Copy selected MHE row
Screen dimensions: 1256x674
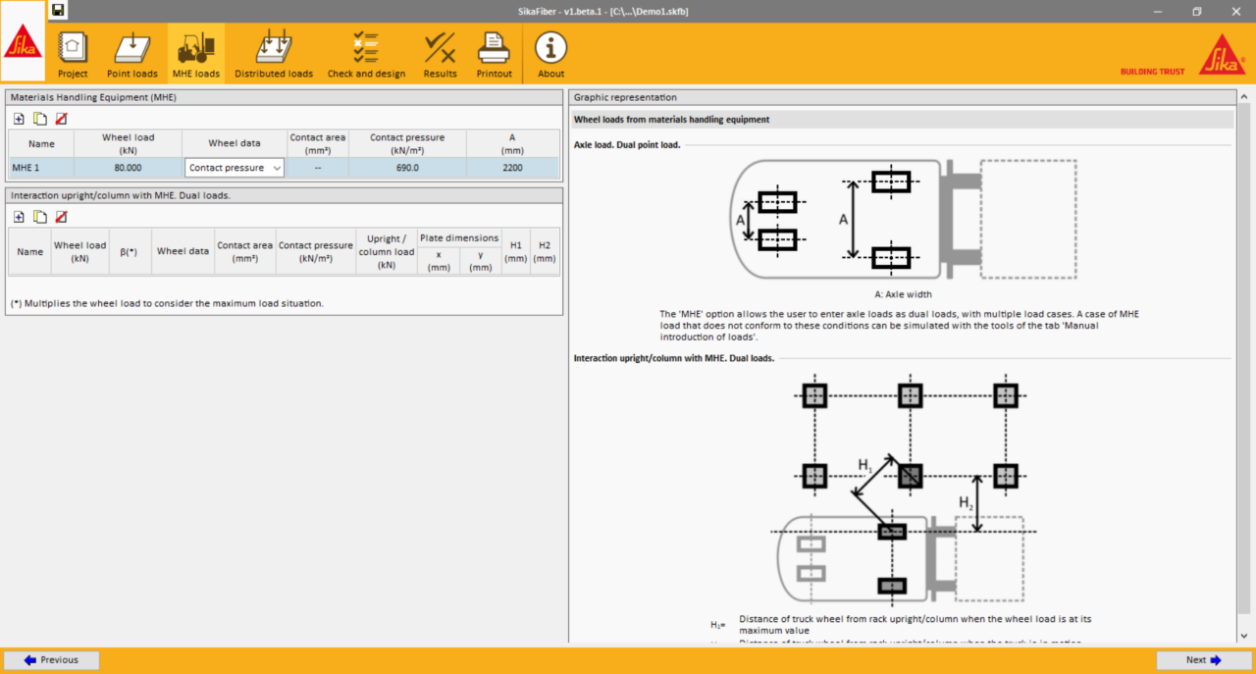40,119
